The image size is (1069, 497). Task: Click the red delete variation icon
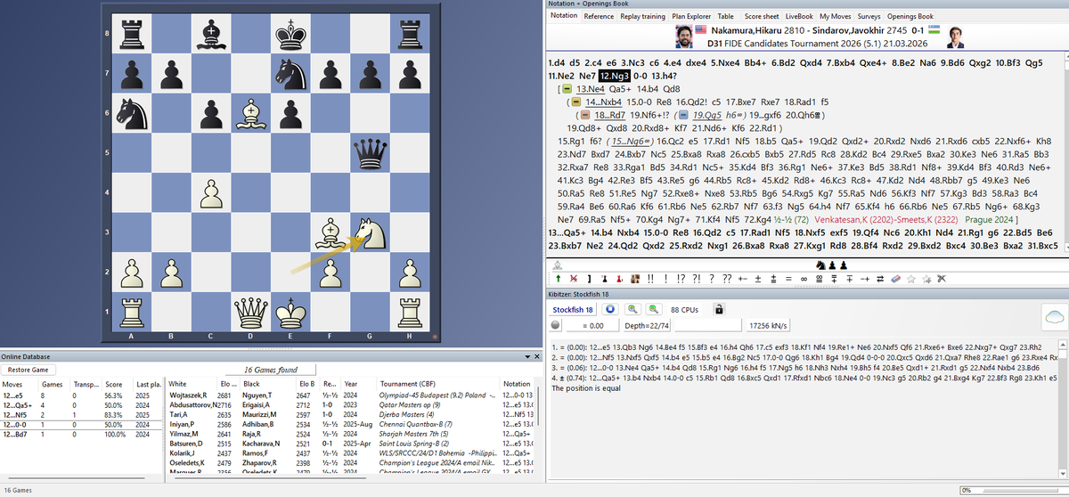click(x=574, y=278)
